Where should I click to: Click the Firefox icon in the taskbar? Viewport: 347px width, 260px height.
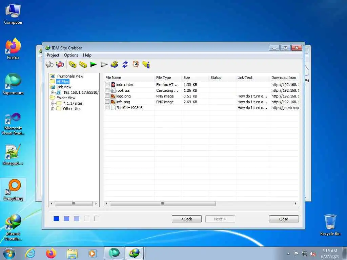pos(51,253)
